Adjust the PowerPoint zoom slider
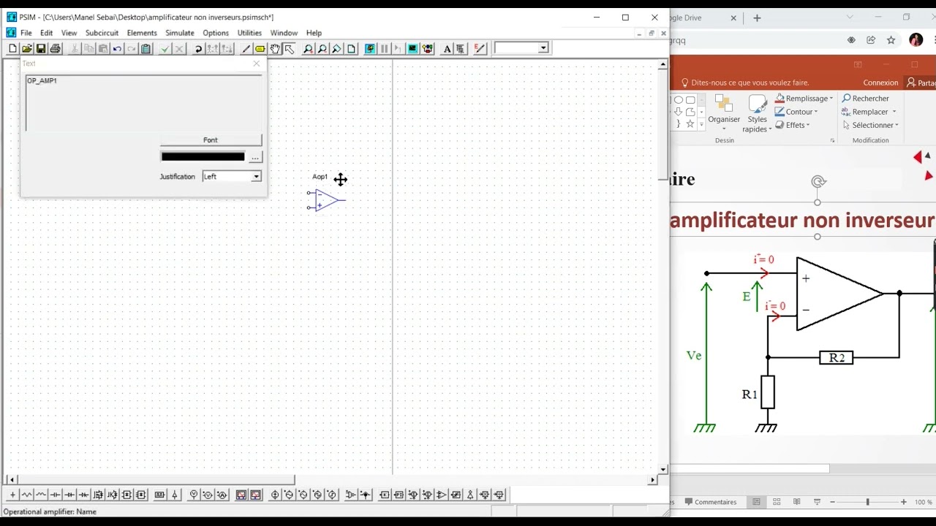Viewport: 936px width, 526px height. [867, 502]
